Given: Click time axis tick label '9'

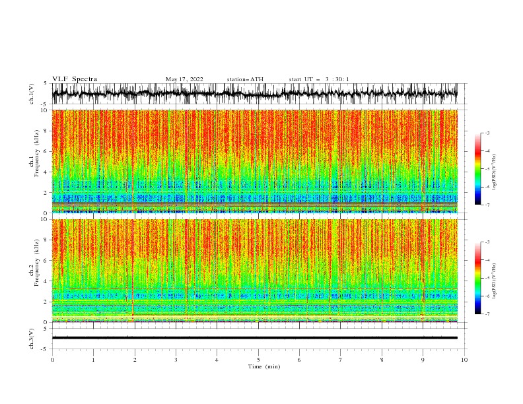Looking at the screenshot, I should coord(423,360).
